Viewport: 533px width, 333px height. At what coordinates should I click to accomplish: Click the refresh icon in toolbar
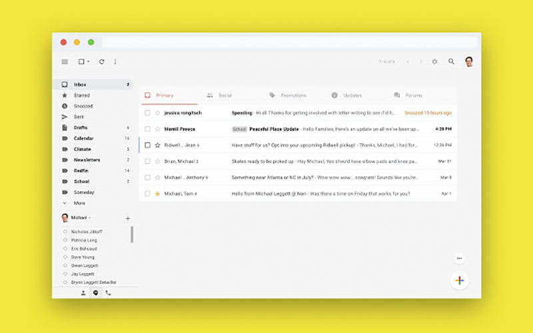(x=101, y=61)
